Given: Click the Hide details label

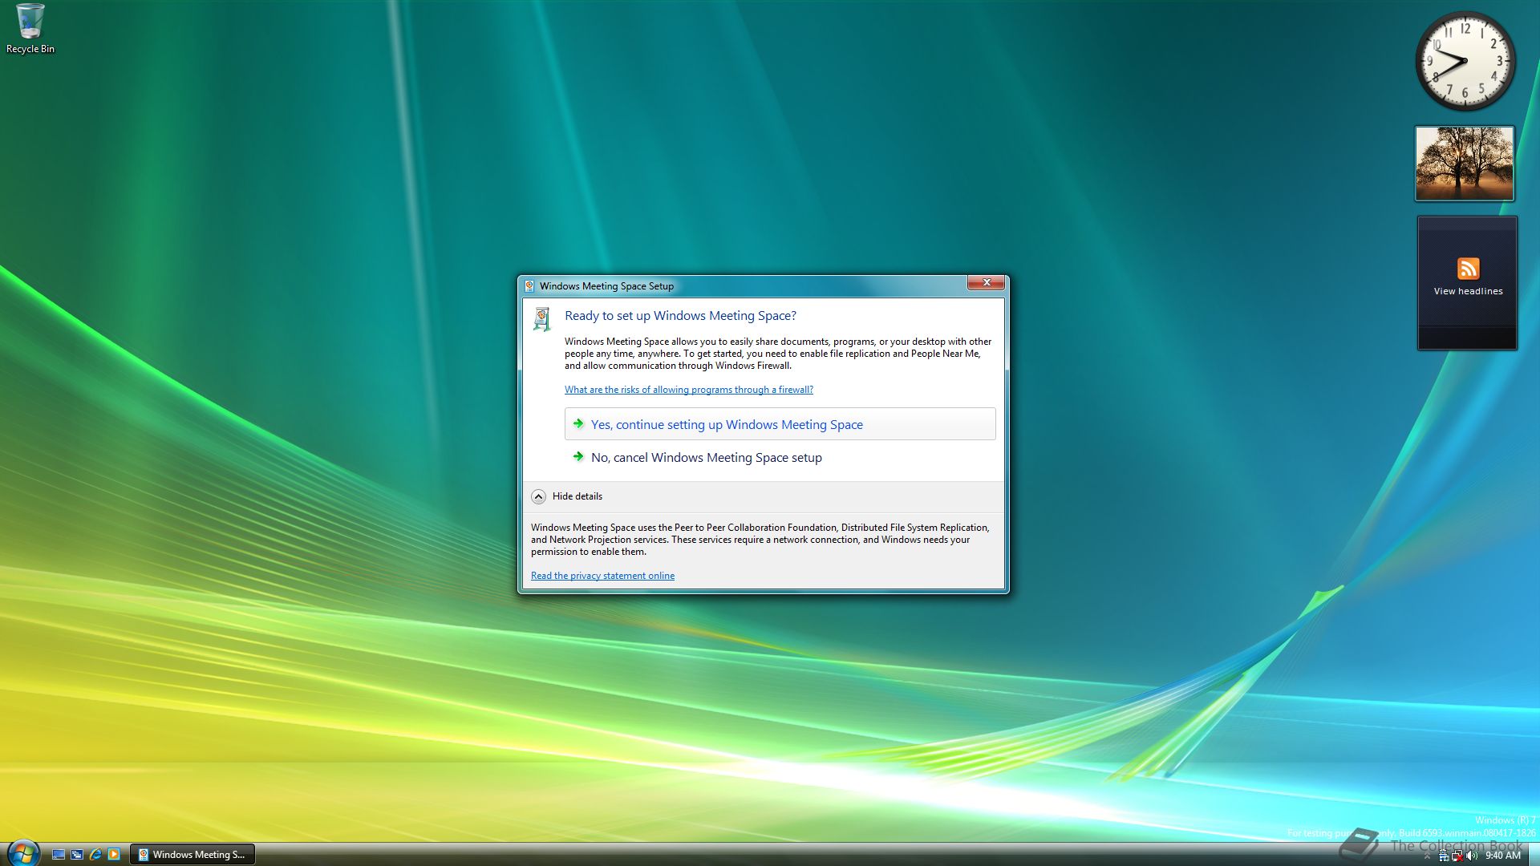Looking at the screenshot, I should pyautogui.click(x=577, y=496).
